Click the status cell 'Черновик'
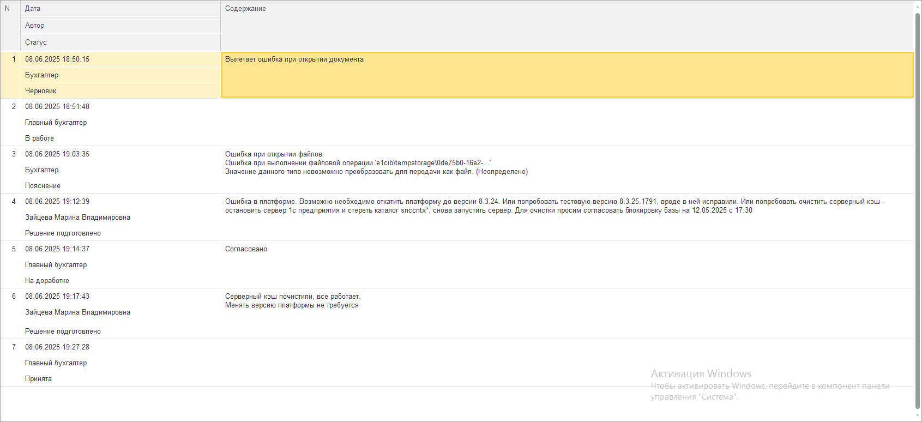 click(41, 91)
